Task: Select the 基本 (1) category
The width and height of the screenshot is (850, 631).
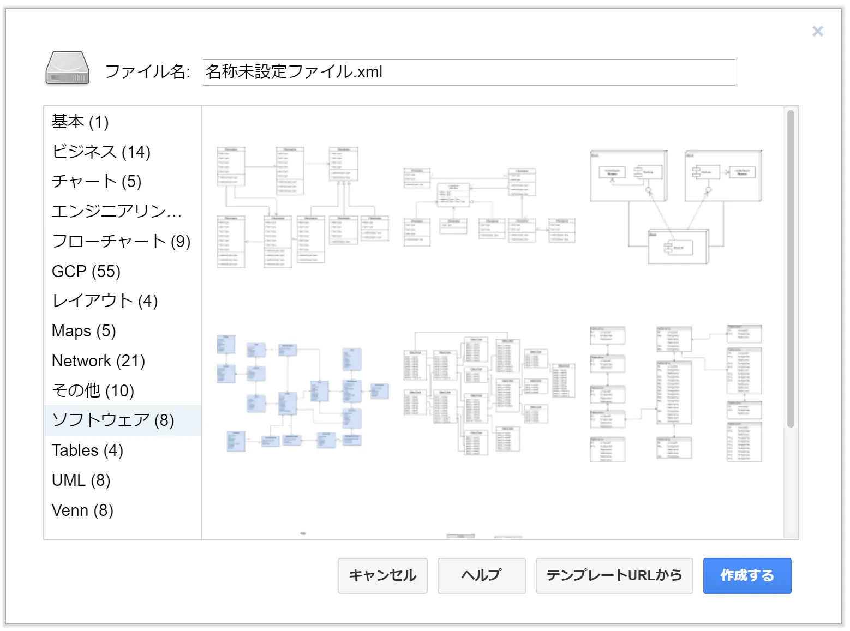Action: [122, 122]
